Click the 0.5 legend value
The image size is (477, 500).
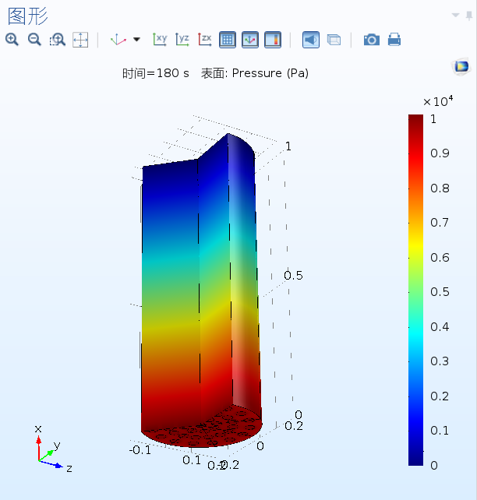440,292
